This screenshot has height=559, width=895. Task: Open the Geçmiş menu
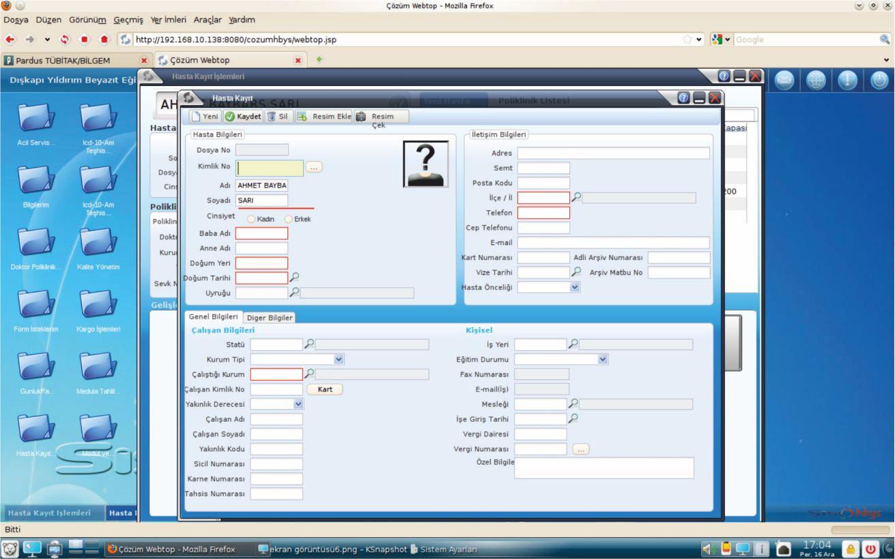[129, 19]
